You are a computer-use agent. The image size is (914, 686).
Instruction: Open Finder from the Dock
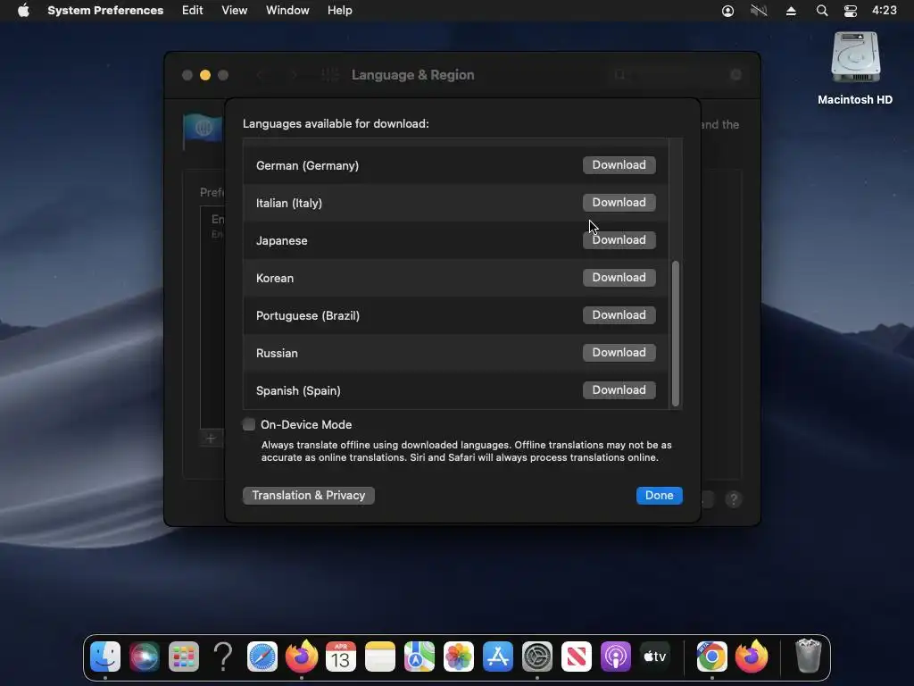click(105, 657)
